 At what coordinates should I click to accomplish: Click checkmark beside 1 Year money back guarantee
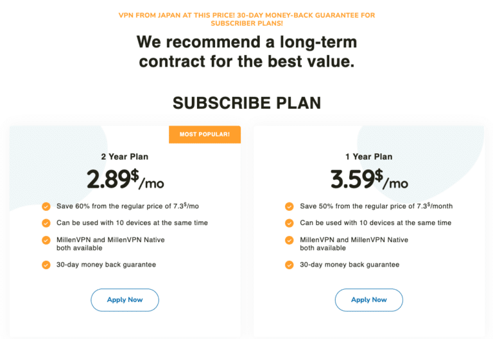pos(290,265)
